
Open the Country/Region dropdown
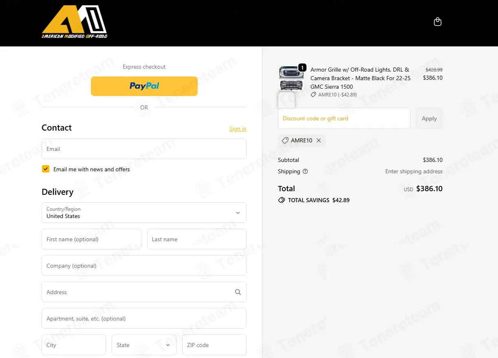pyautogui.click(x=144, y=212)
